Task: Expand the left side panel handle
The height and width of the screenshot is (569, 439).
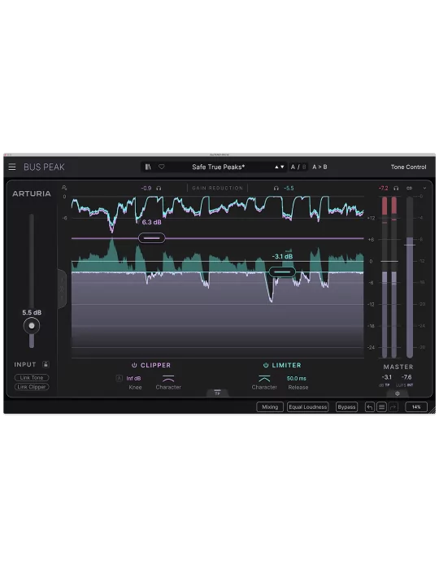Action: click(x=62, y=289)
